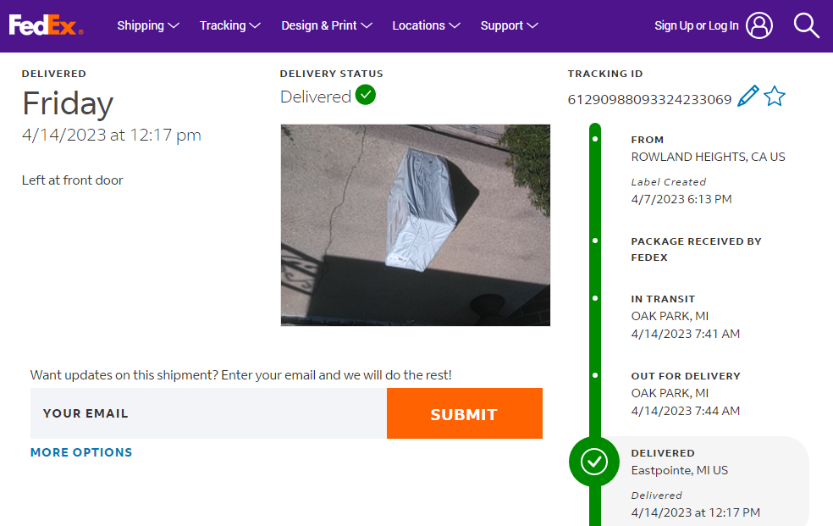This screenshot has width=833, height=526.
Task: Expand the Tracking dropdown
Action: tap(229, 25)
